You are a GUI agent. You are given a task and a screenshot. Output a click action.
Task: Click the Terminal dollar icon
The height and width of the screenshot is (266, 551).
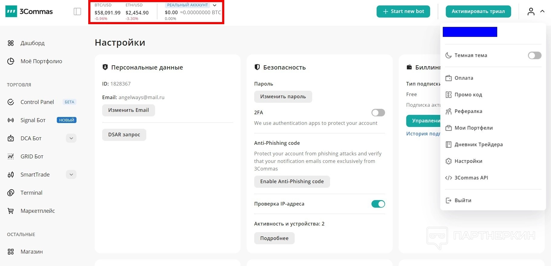11,193
